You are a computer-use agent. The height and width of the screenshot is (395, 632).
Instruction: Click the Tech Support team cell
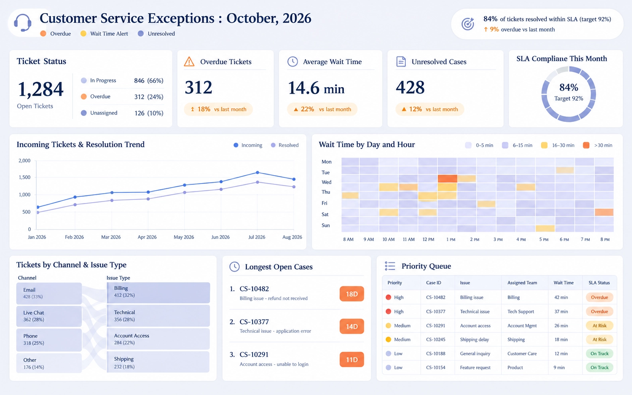pos(521,312)
